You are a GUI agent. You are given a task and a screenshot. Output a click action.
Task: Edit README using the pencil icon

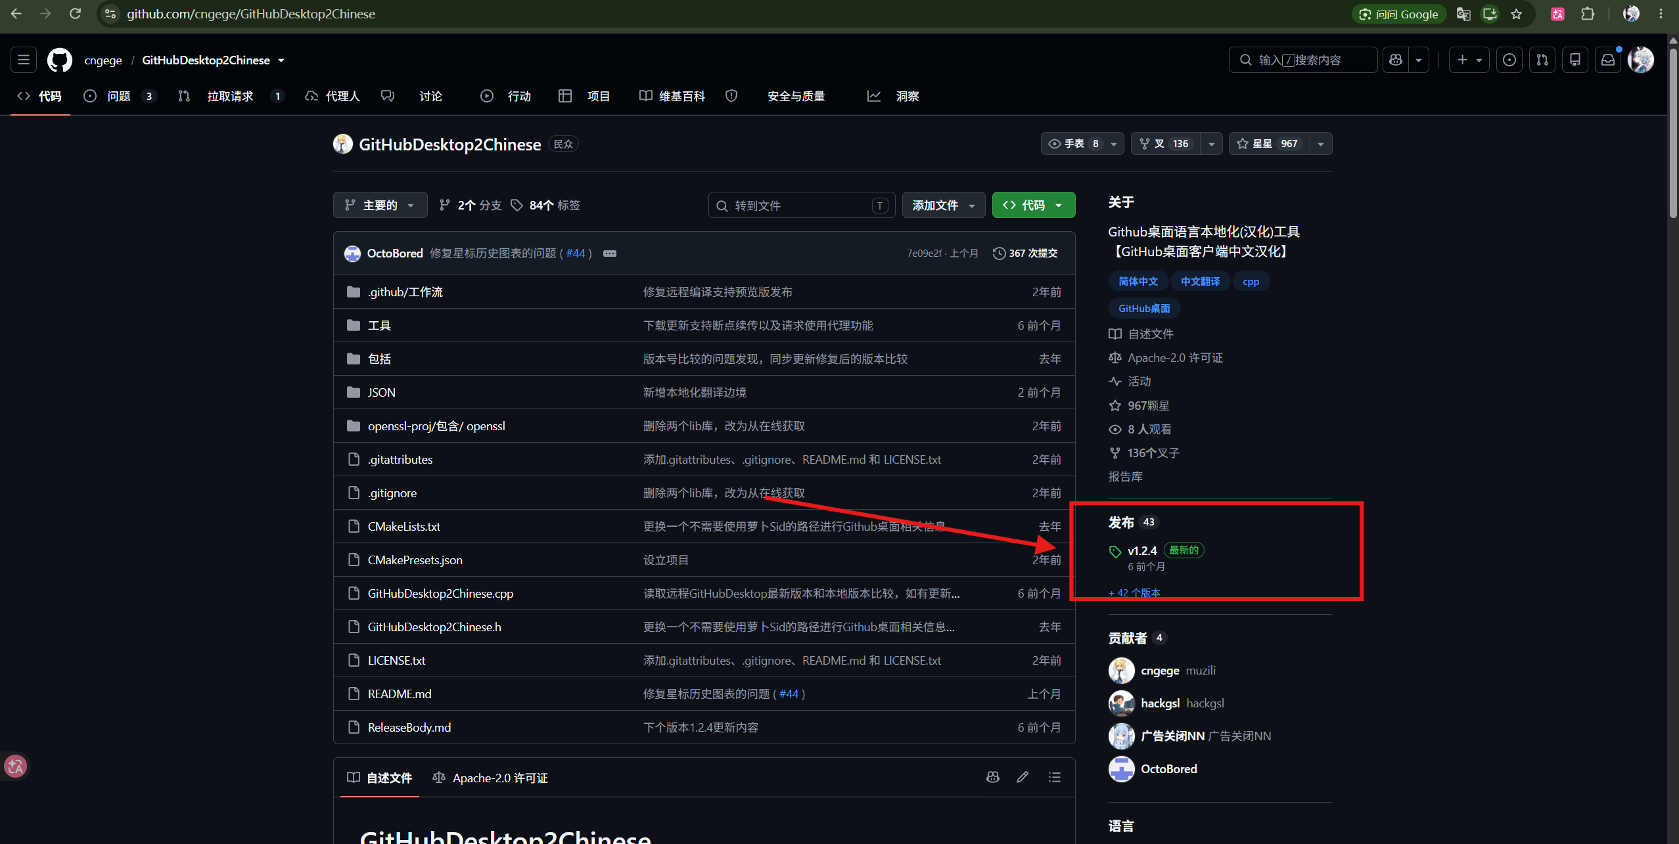tap(1023, 777)
